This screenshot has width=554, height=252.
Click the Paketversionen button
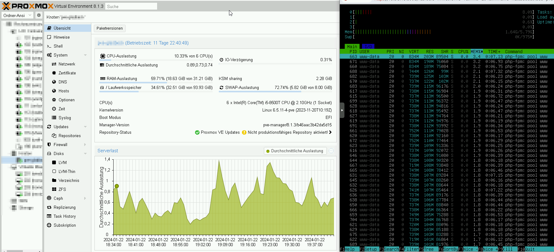click(110, 28)
